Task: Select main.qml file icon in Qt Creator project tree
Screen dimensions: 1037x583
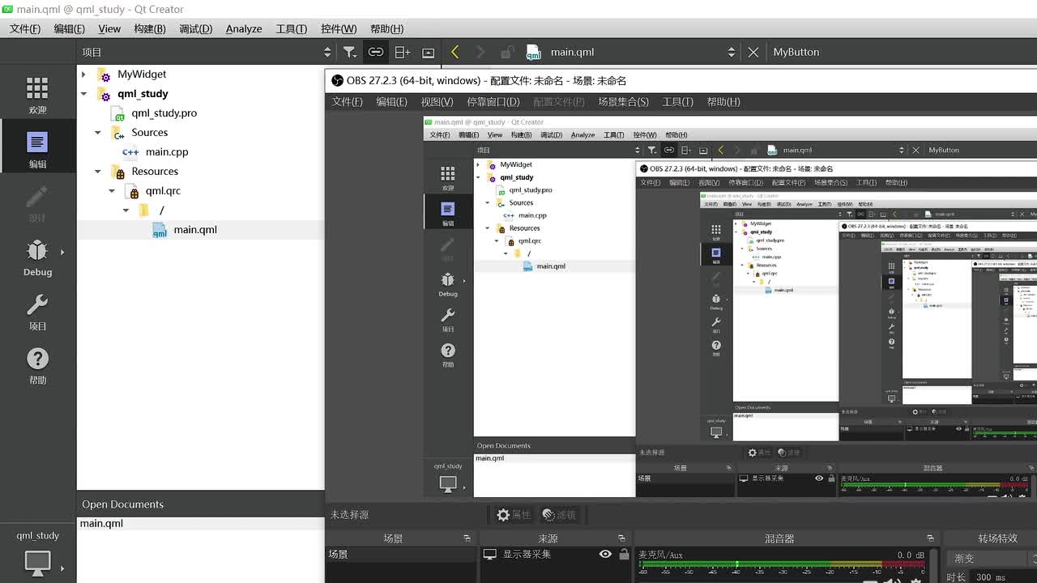Action: (160, 230)
